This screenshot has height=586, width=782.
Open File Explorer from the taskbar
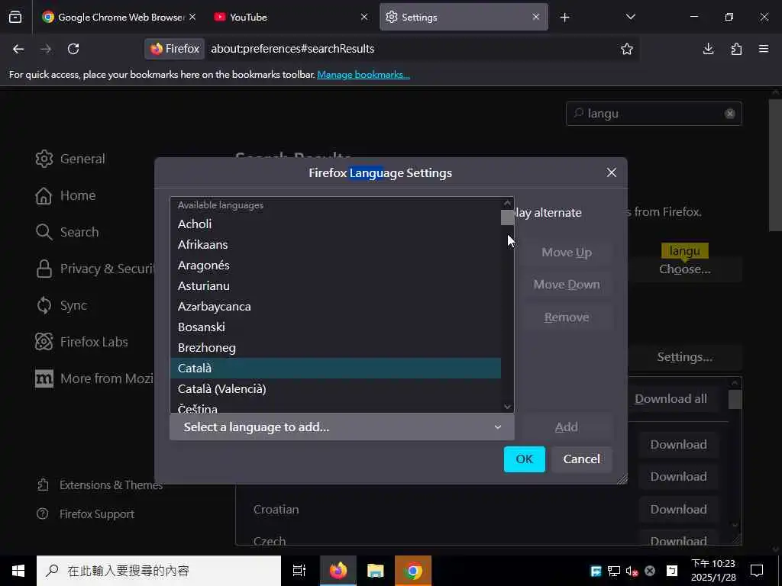[x=376, y=571]
